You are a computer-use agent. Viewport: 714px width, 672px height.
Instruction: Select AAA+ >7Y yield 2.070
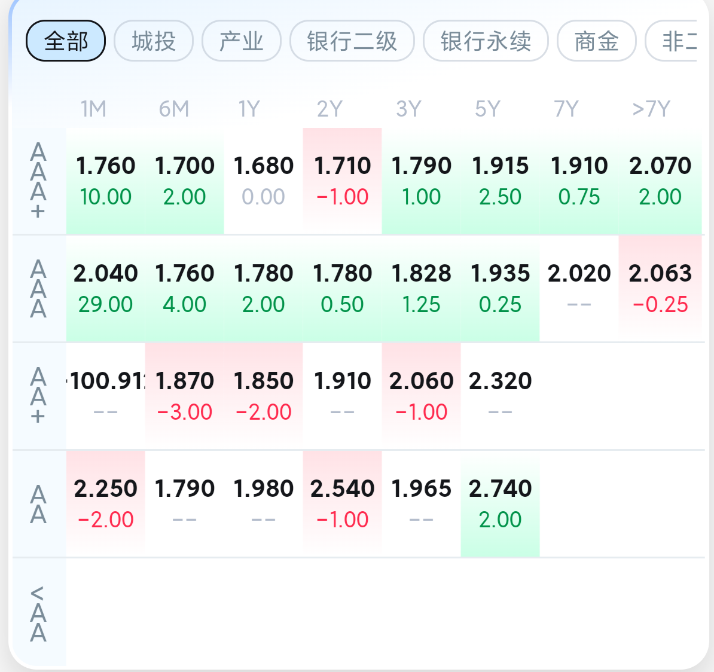(660, 181)
